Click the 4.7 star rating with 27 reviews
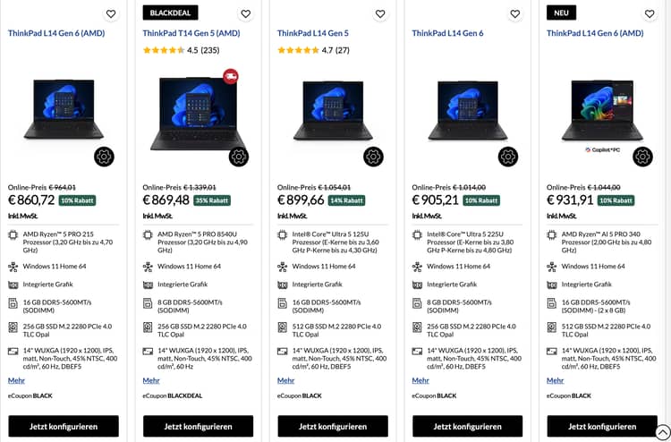Image resolution: width=671 pixels, height=442 pixels. click(x=312, y=50)
